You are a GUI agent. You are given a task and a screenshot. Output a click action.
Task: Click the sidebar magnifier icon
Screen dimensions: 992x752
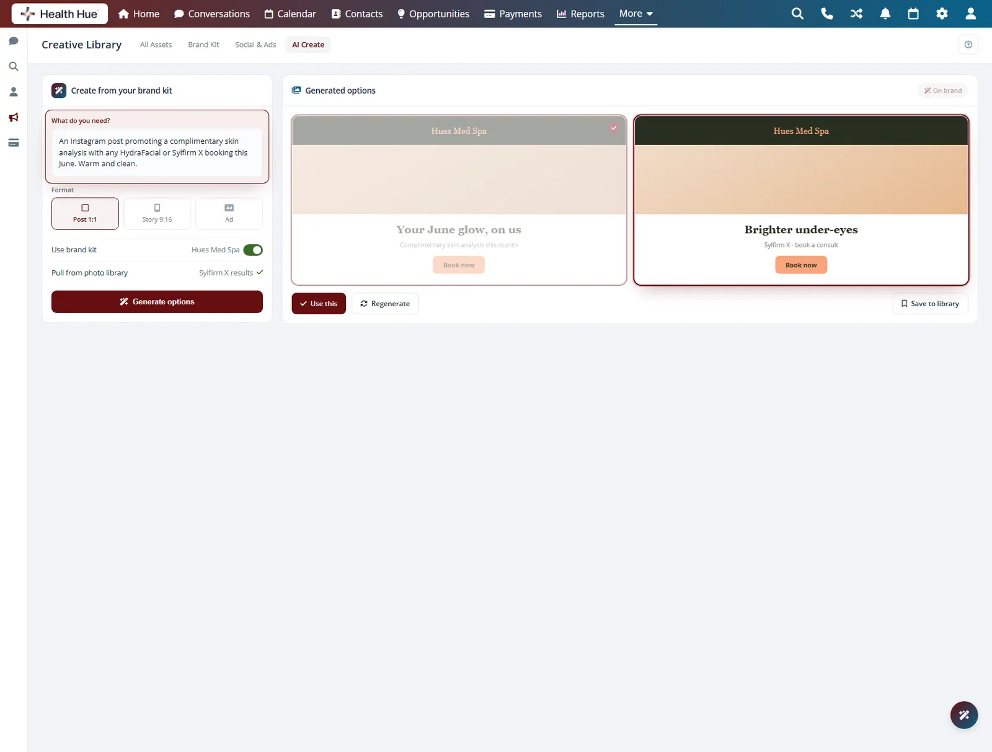(x=14, y=66)
